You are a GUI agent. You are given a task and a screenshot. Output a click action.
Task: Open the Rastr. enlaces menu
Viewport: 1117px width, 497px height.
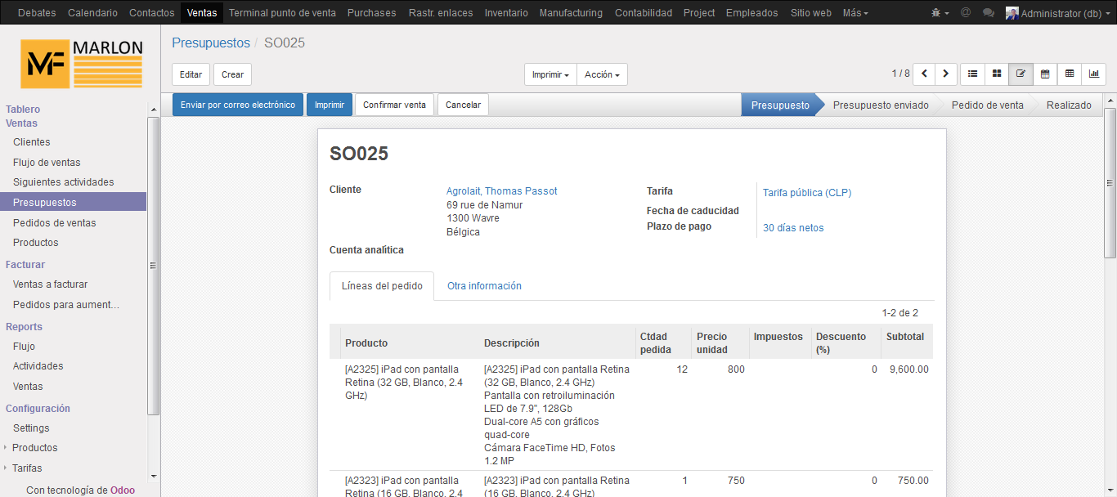tap(440, 13)
